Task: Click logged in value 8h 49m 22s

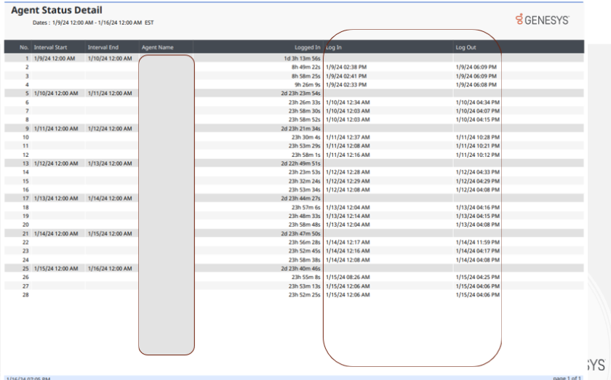Action: click(306, 67)
